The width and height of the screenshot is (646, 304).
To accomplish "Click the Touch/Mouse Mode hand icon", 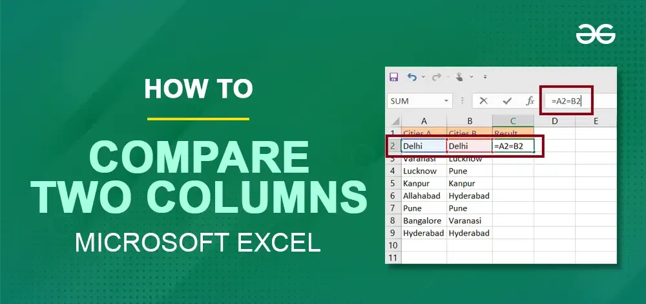I will click(x=459, y=77).
